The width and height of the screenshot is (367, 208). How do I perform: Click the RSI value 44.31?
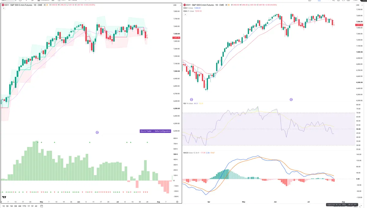click(x=196, y=103)
